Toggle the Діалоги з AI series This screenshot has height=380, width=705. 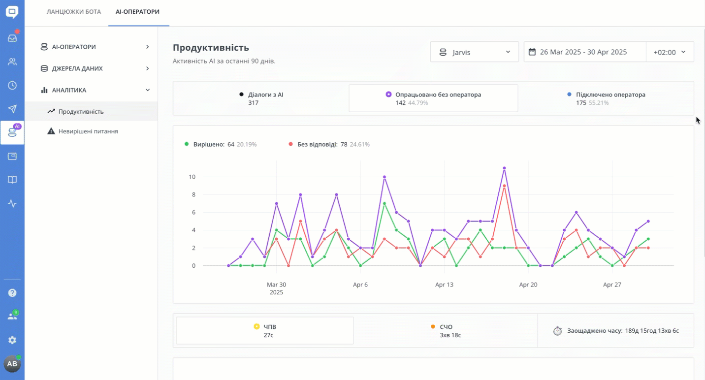[261, 98]
